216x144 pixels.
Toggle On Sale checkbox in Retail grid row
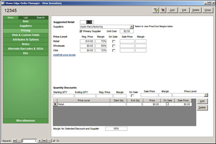tap(167, 104)
